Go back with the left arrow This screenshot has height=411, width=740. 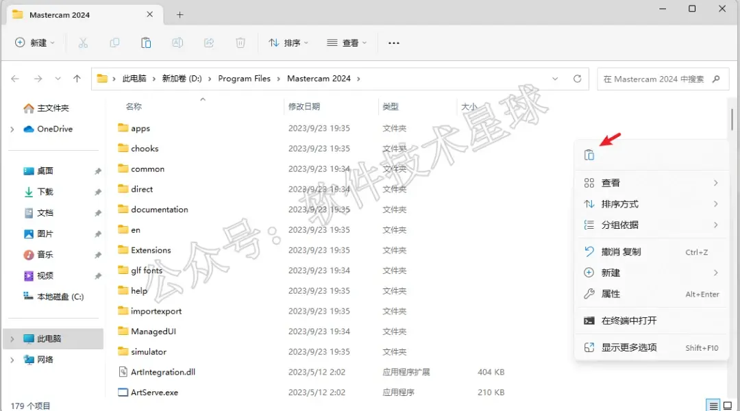click(15, 79)
